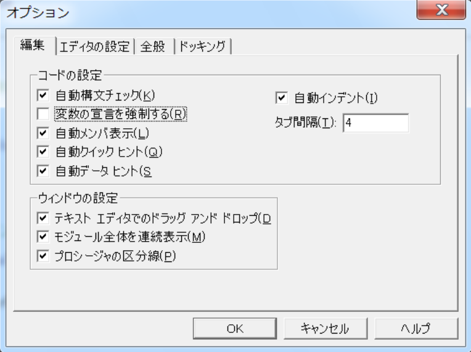This screenshot has height=352, width=471.
Task: Enable 変数の宣言を強制する checkbox
Action: pyautogui.click(x=43, y=114)
